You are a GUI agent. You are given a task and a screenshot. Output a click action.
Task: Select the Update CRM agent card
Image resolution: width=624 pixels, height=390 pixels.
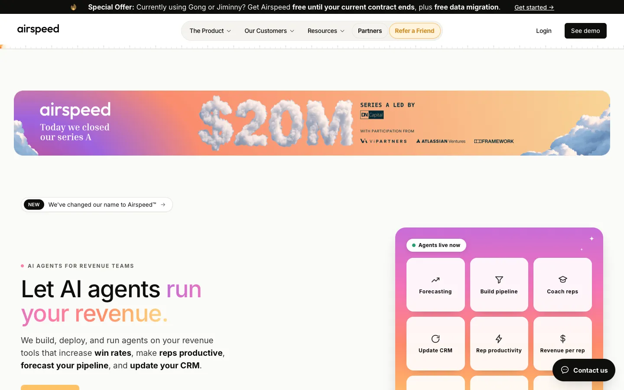click(x=435, y=344)
